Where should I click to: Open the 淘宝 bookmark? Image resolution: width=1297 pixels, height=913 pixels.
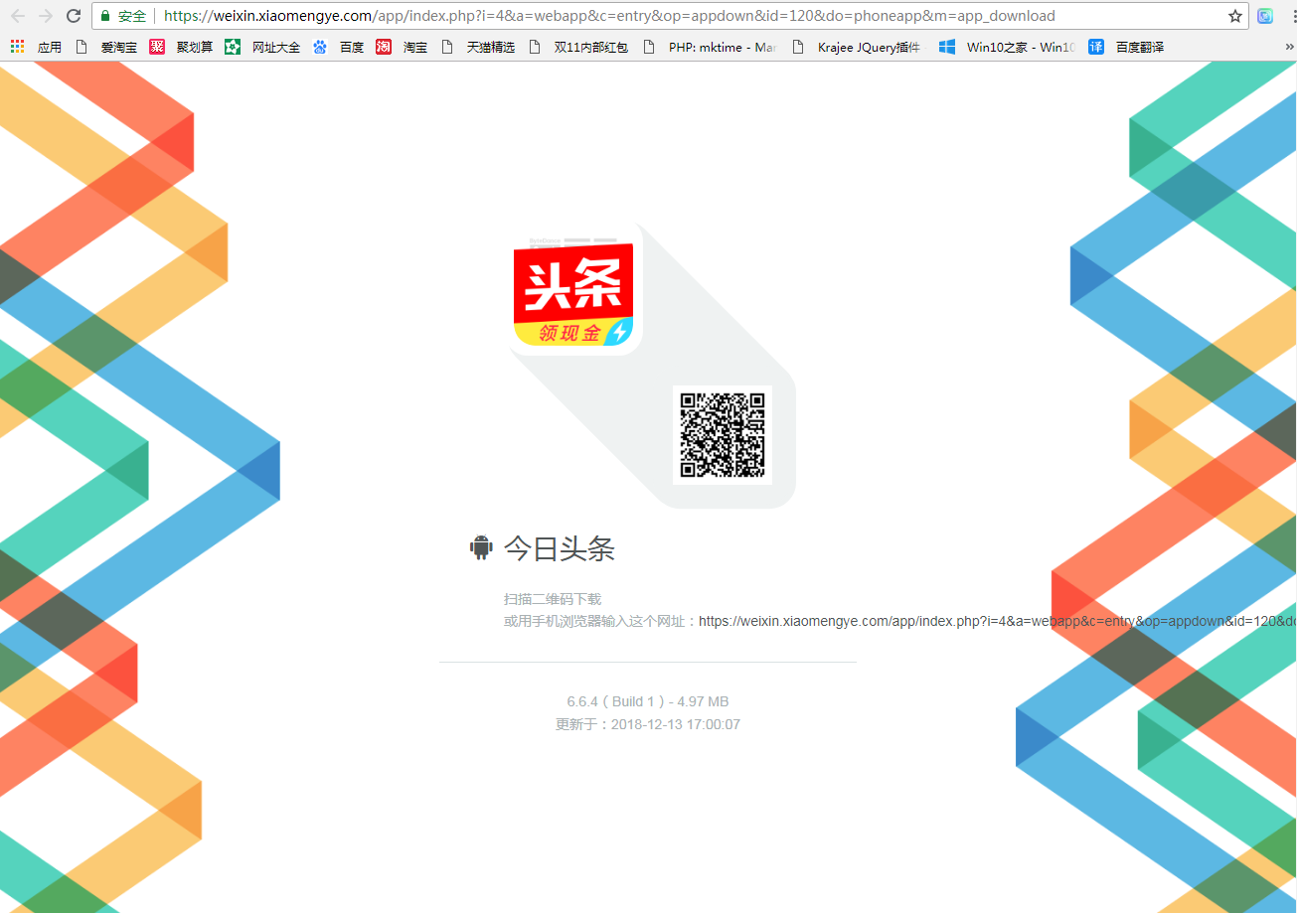coord(402,47)
